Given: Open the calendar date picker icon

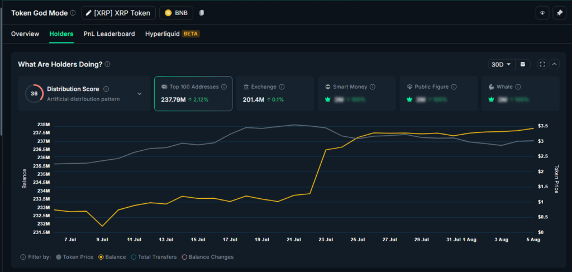Looking at the screenshot, I should (523, 64).
